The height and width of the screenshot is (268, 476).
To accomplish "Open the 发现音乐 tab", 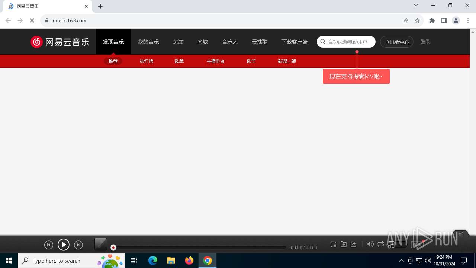I will coord(113,42).
